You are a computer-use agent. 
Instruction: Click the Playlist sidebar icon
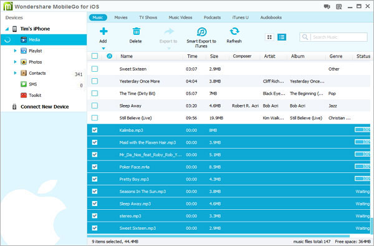click(24, 51)
